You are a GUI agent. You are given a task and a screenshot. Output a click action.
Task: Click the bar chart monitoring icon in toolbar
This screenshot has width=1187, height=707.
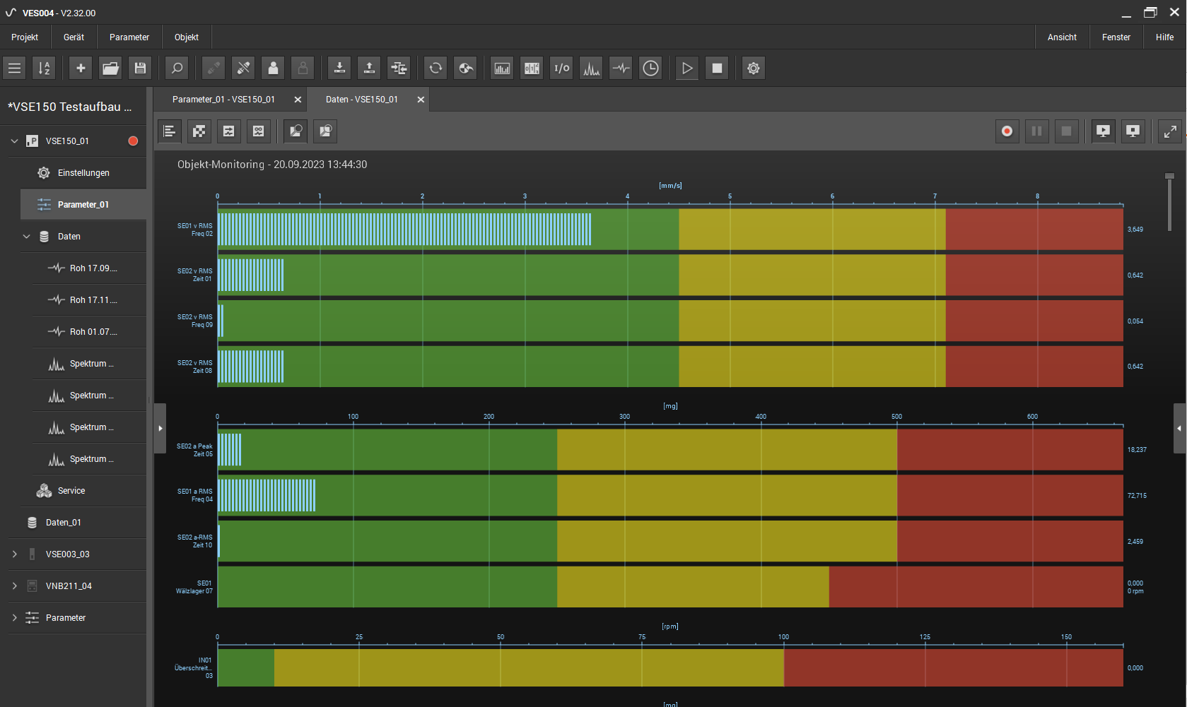502,69
